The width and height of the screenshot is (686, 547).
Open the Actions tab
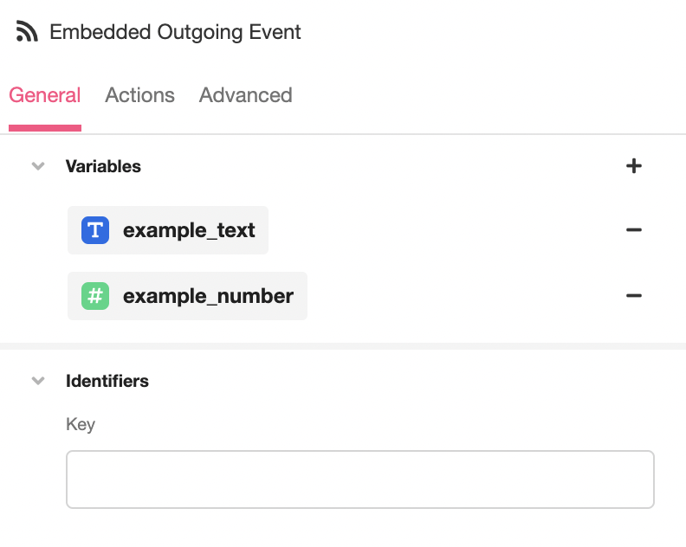tap(139, 95)
